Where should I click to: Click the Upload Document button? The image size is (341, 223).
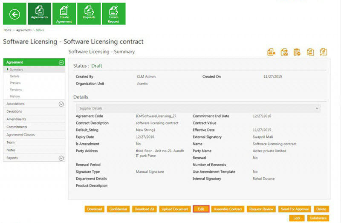pyautogui.click(x=175, y=209)
